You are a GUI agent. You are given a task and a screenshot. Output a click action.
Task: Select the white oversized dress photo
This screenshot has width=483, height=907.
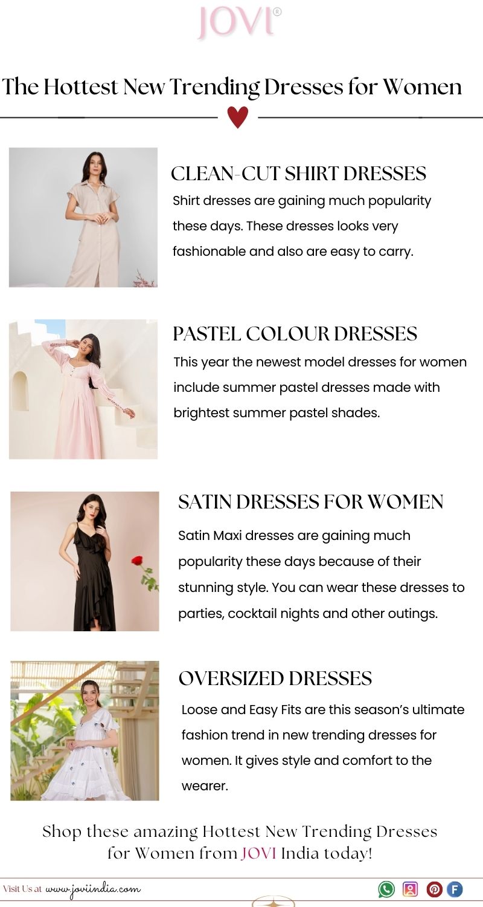(x=85, y=730)
